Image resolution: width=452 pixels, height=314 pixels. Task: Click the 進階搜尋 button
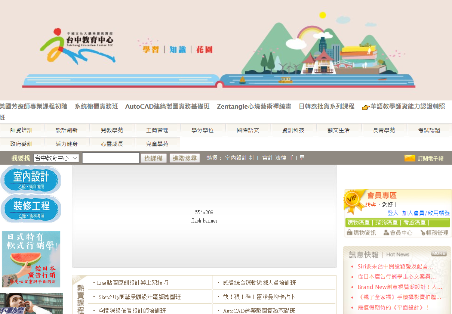[185, 158]
